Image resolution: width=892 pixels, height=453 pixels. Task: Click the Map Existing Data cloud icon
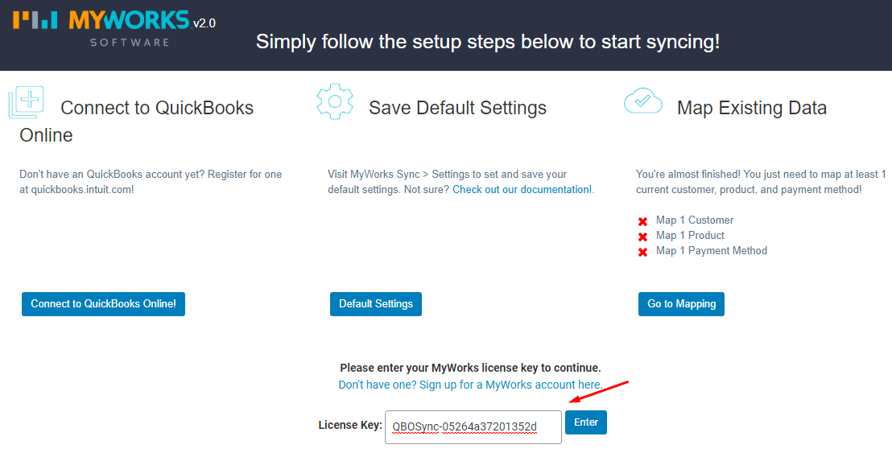642,101
